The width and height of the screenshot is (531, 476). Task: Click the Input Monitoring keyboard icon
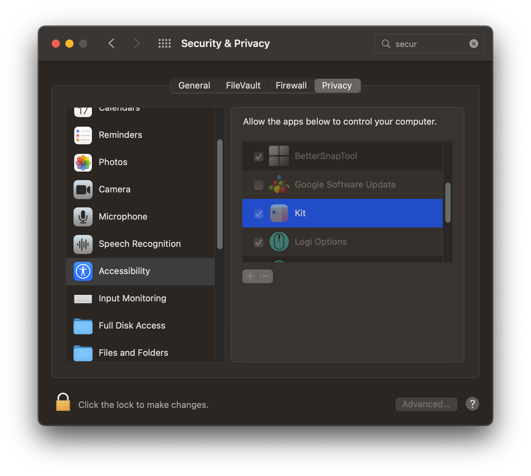[83, 299]
